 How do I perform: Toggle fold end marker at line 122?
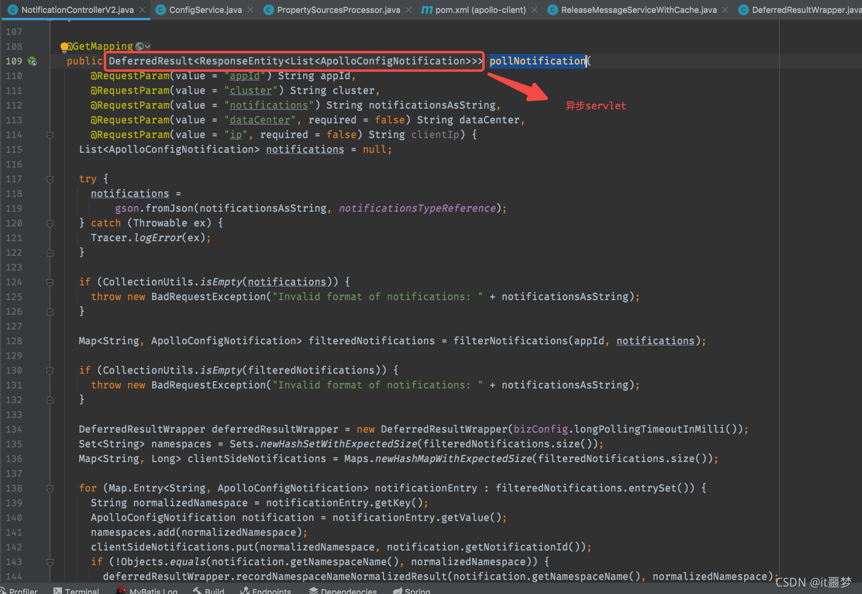tap(50, 253)
